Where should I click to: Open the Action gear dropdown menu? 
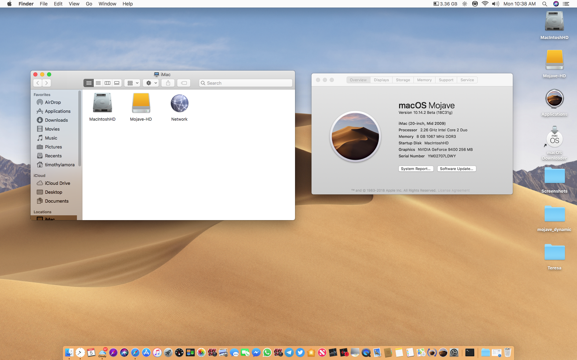click(x=151, y=83)
